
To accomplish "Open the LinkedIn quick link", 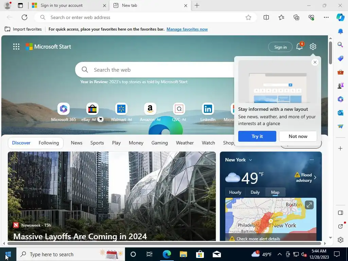I will (x=208, y=112).
